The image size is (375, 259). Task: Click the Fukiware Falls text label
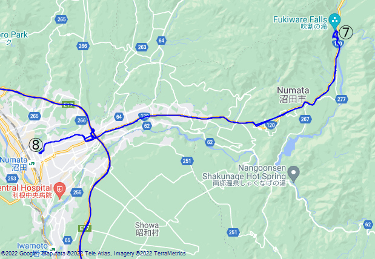click(x=300, y=23)
